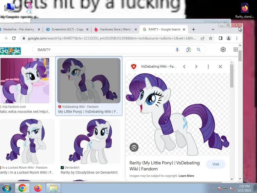The image size is (257, 193).
Task: Close the Hardware Store tab
Action: pyautogui.click(x=136, y=29)
